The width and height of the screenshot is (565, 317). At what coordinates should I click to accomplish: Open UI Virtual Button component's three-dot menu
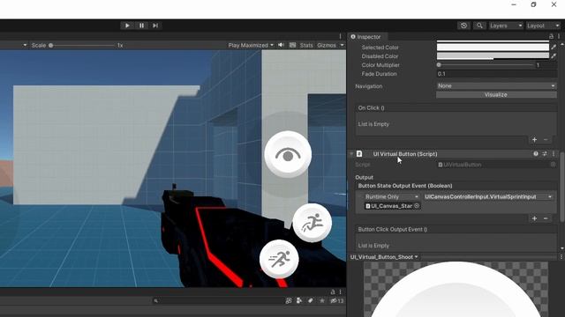tap(554, 154)
